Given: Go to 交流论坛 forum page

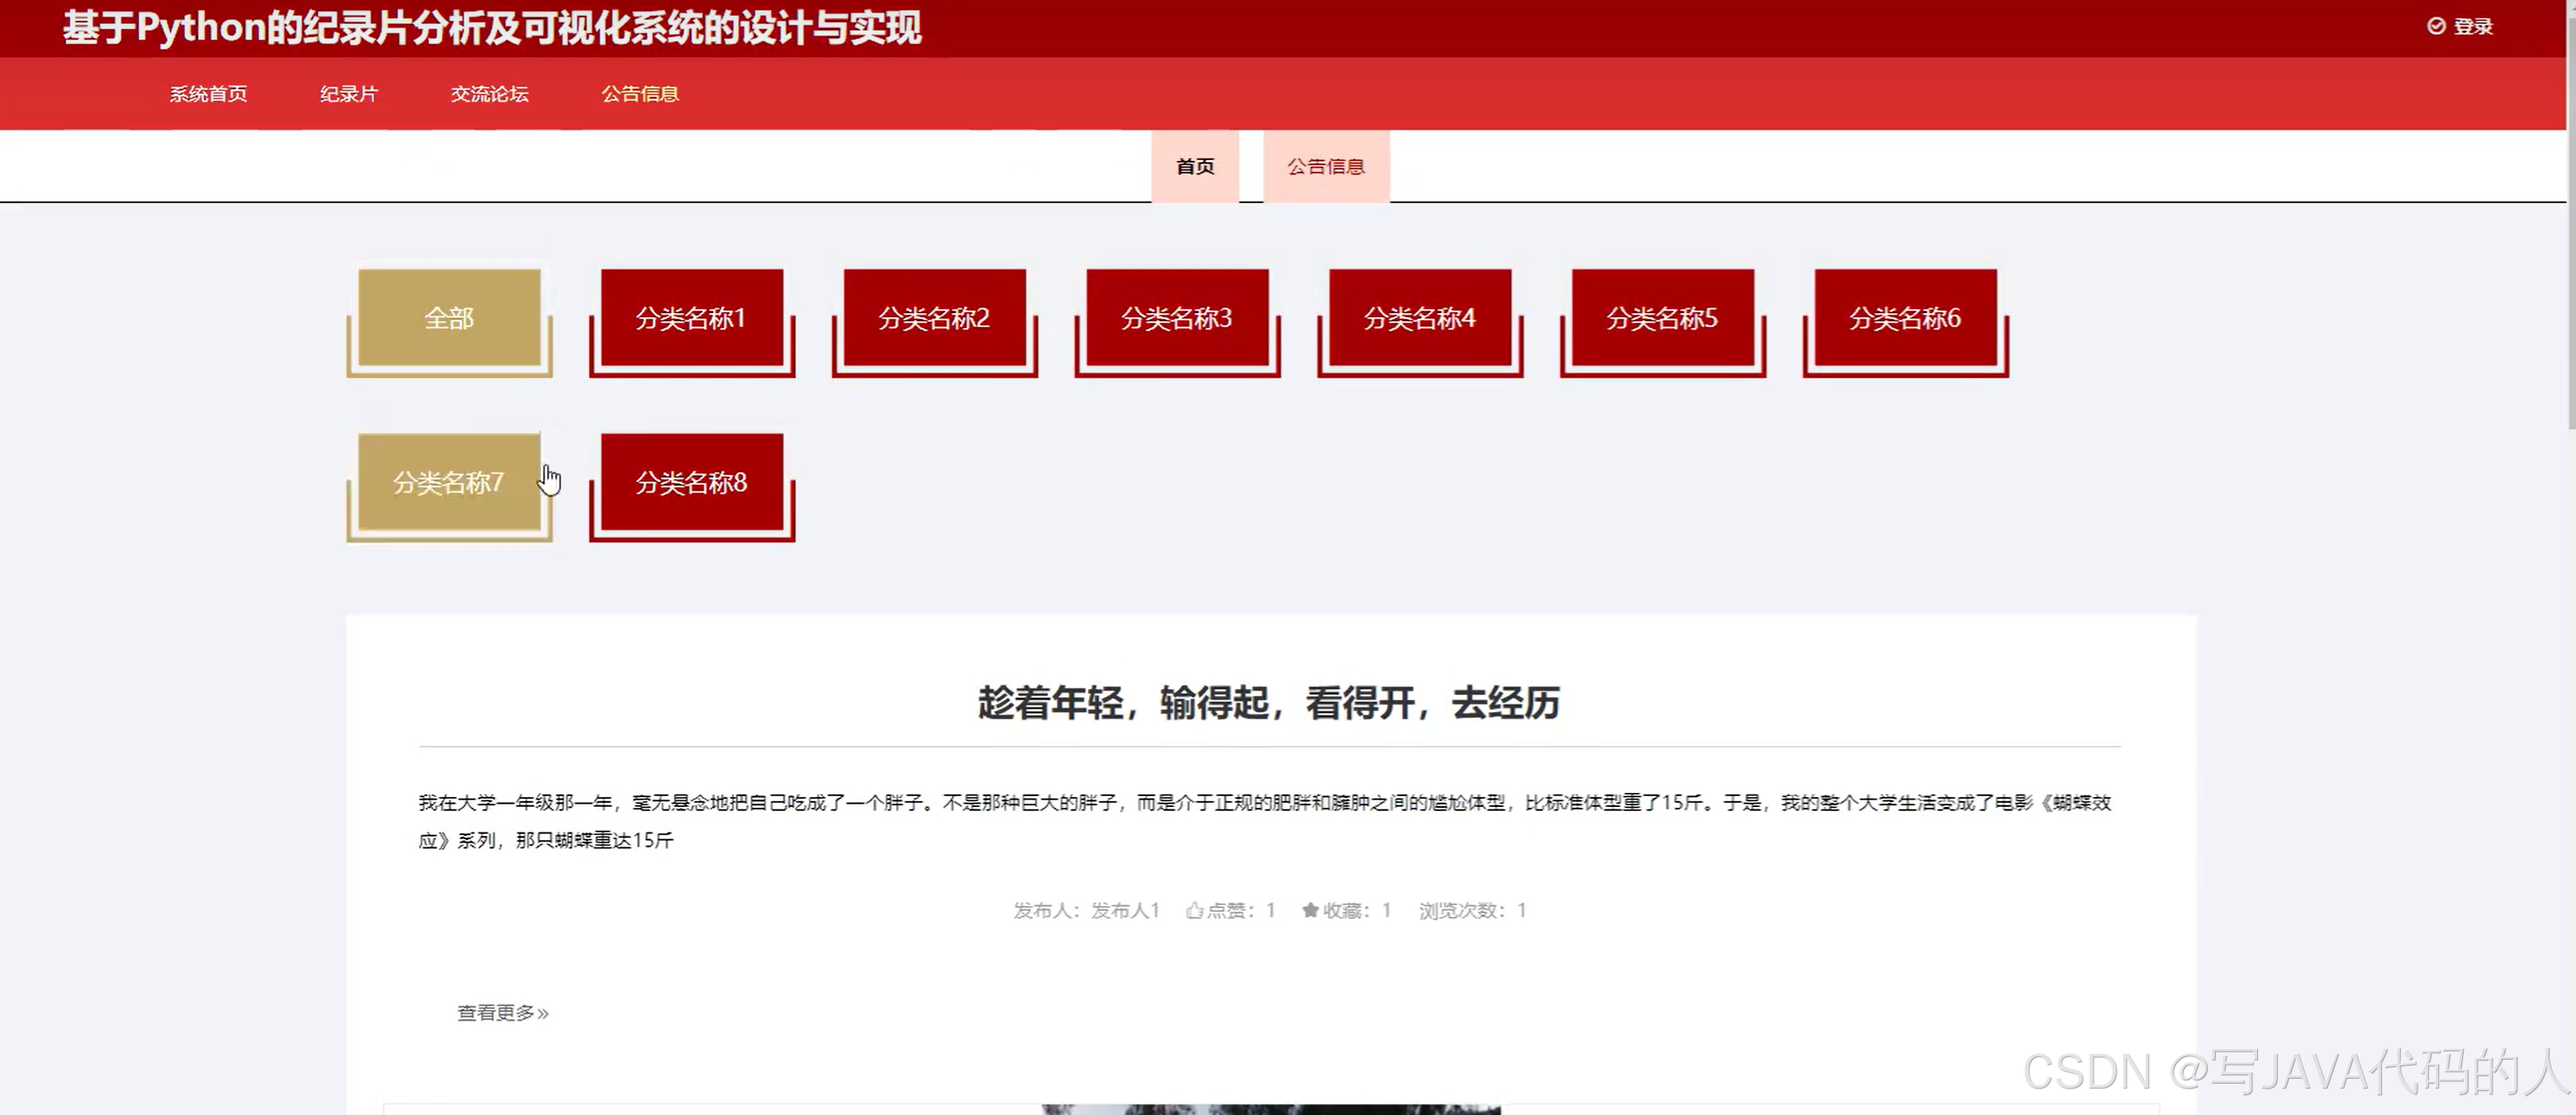Looking at the screenshot, I should click(x=489, y=94).
